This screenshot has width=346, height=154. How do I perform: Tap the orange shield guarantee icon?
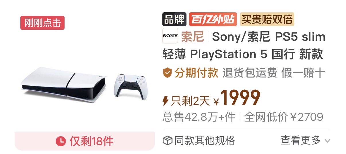(x=167, y=73)
